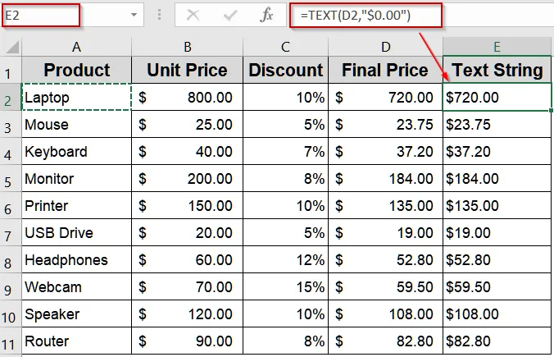The image size is (554, 357).
Task: Select row 2 header
Action: pos(11,97)
